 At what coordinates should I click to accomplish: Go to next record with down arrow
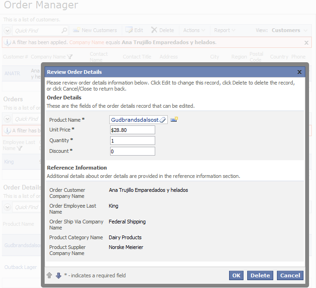click(59, 275)
